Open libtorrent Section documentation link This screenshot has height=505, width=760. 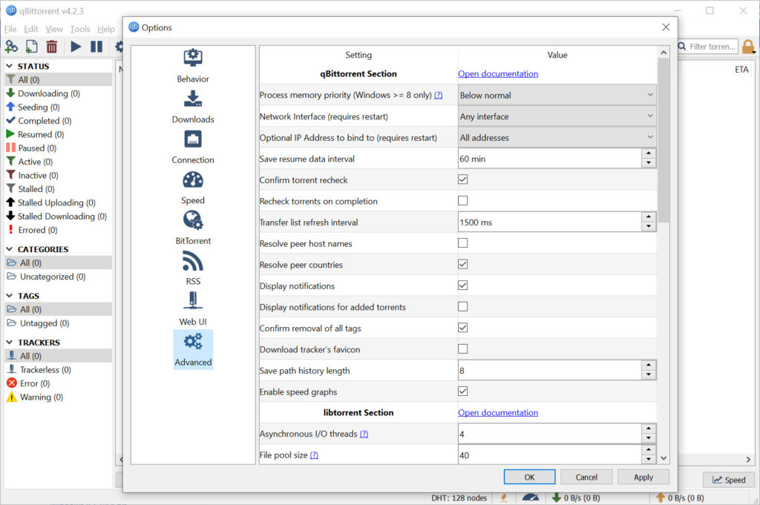pos(498,412)
